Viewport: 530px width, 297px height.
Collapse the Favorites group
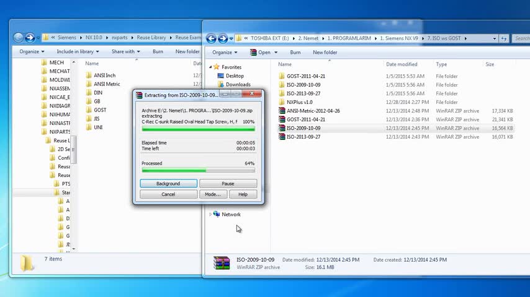(x=210, y=67)
